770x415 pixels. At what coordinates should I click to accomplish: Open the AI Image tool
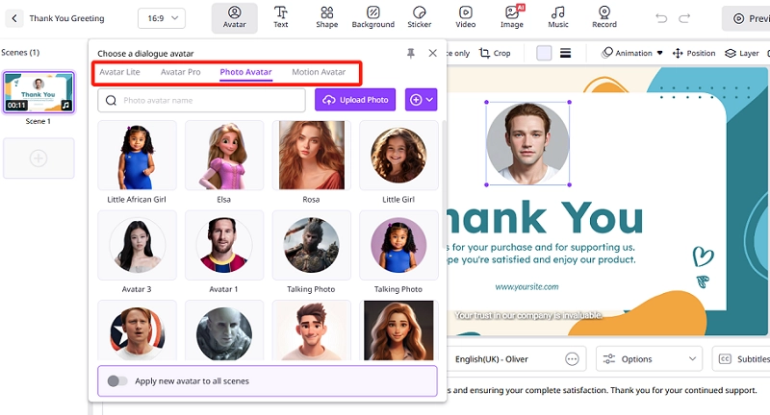[x=512, y=16]
